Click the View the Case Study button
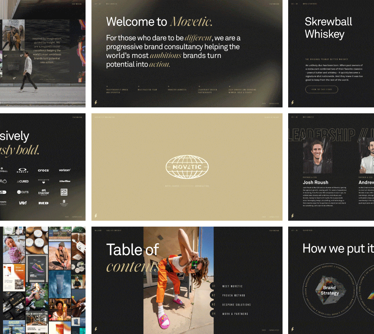Viewport: 374px width, 334px height. coord(321,89)
